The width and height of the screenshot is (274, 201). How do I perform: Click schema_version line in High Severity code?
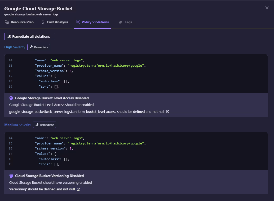click(54, 71)
